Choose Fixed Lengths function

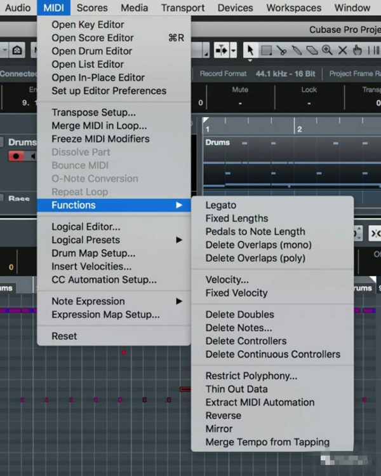point(272,219)
